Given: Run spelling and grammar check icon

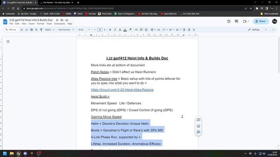Looking at the screenshot, I should (36, 30).
